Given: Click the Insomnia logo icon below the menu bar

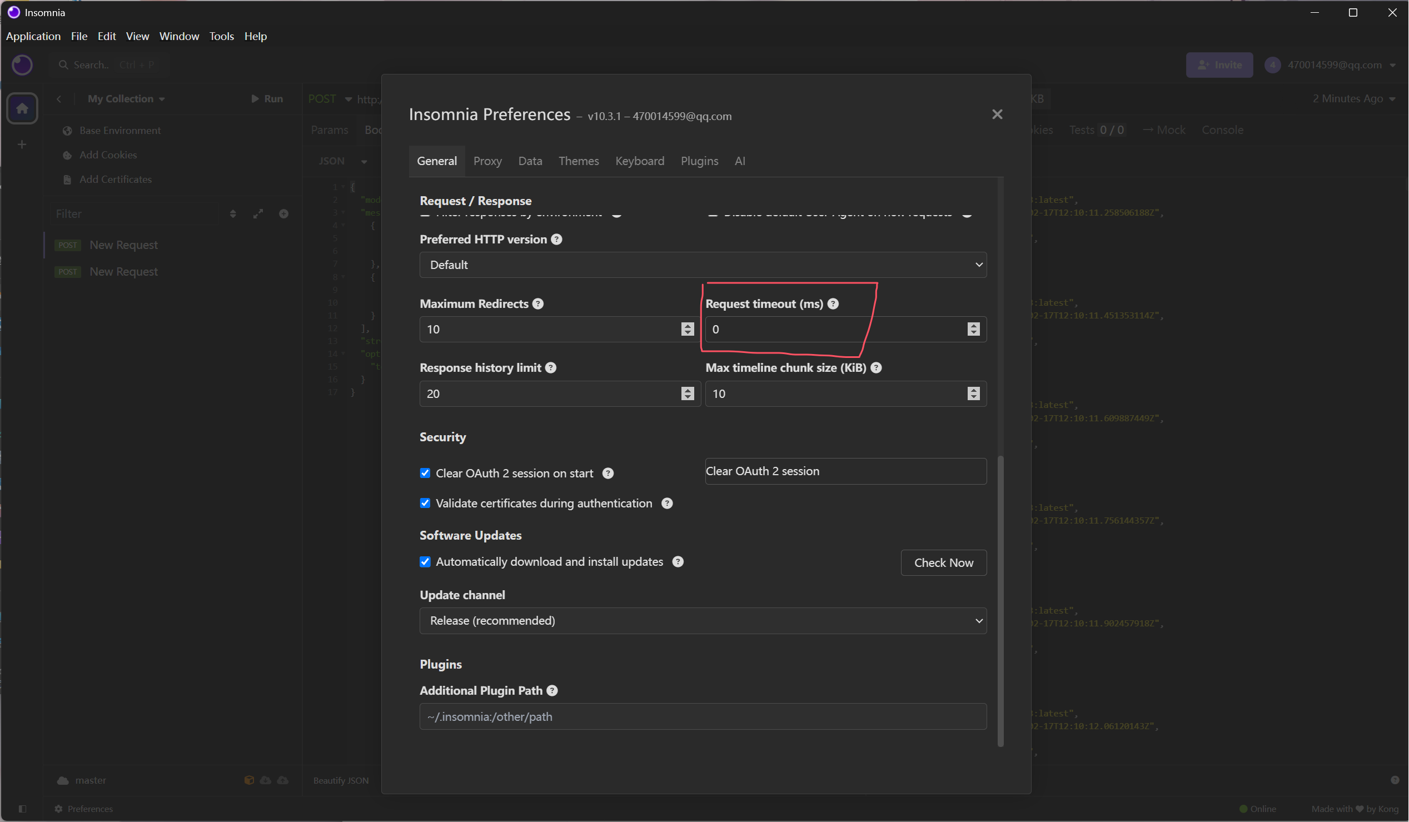Looking at the screenshot, I should pyautogui.click(x=22, y=65).
